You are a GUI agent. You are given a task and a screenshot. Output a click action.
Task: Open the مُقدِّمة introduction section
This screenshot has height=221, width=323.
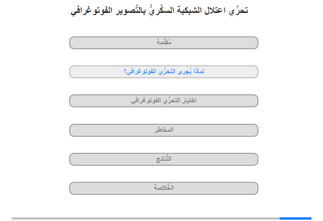tap(163, 43)
